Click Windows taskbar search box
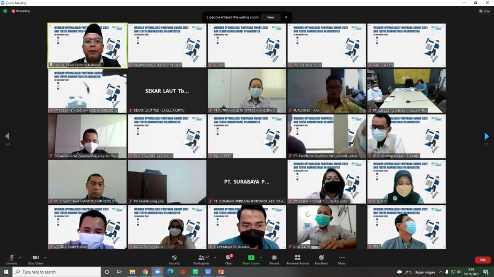Image resolution: width=494 pixels, height=277 pixels. pos(57,272)
